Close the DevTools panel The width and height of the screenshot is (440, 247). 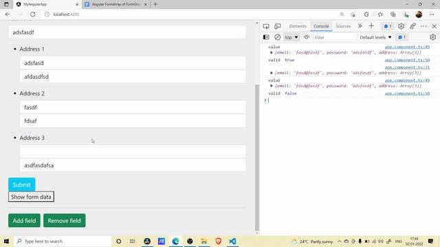434,26
